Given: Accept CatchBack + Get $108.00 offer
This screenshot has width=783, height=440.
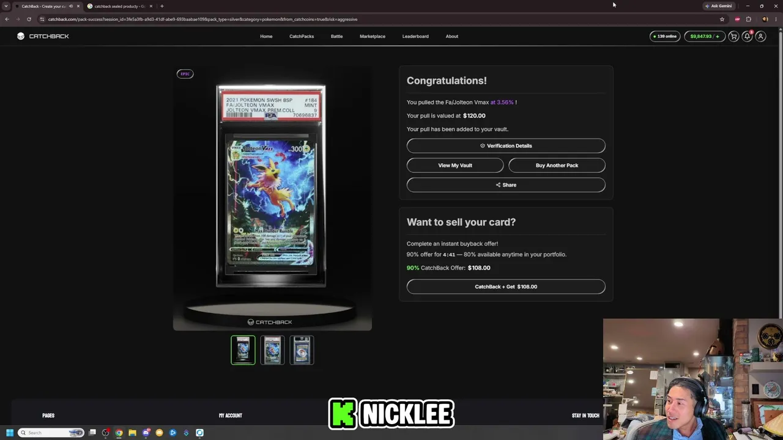Looking at the screenshot, I should [x=506, y=287].
